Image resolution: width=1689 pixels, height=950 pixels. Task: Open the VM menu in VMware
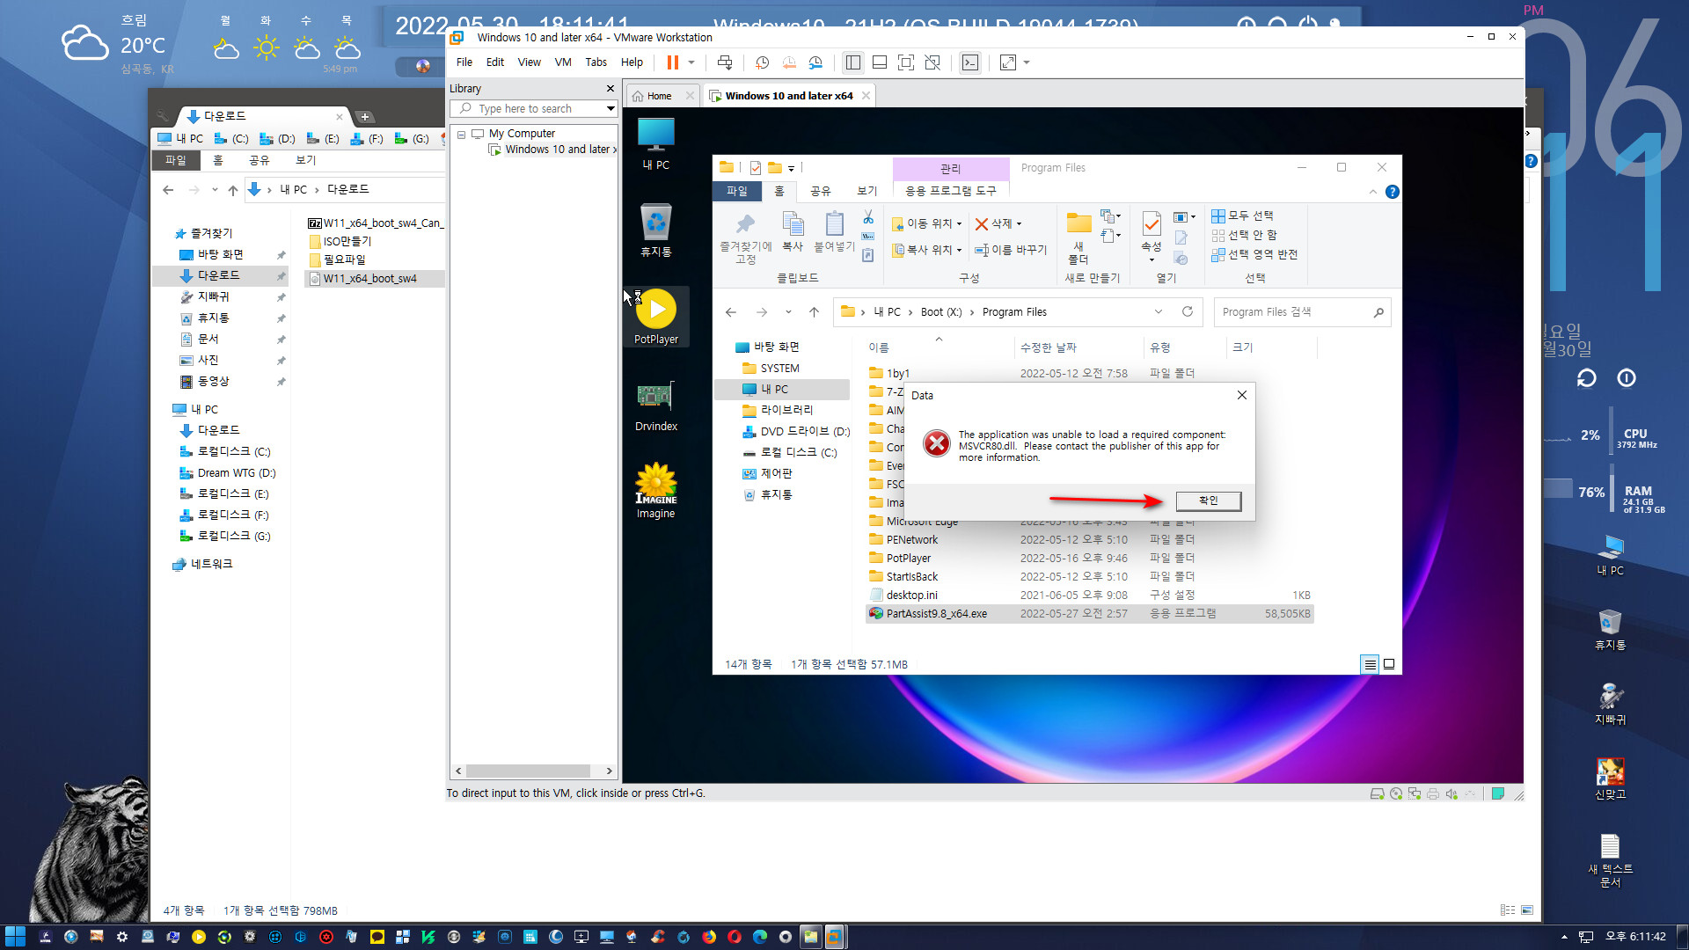563,62
